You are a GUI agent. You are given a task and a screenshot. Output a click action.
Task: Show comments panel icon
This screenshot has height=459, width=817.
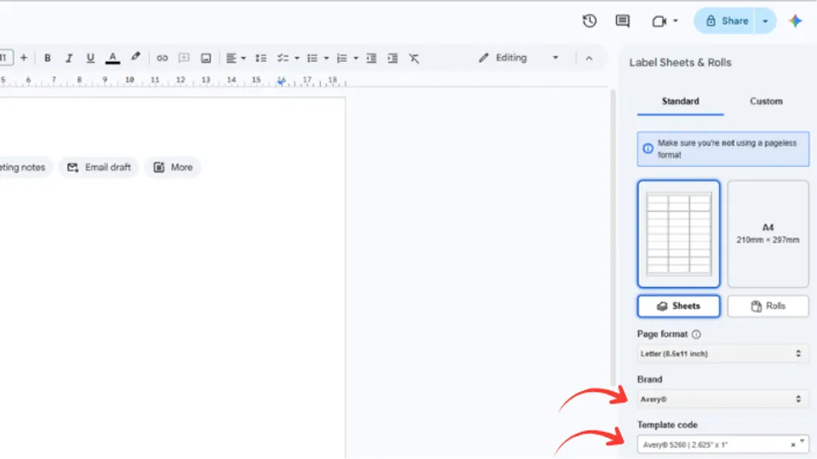pyautogui.click(x=622, y=20)
